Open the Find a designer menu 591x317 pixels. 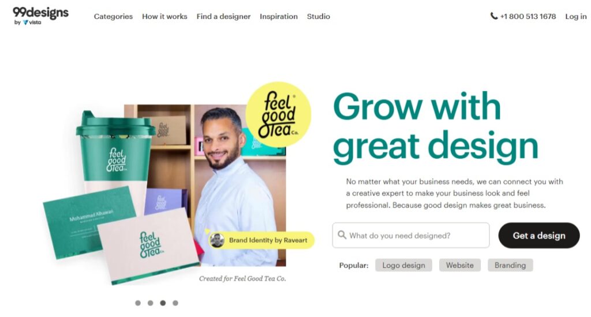pos(223,17)
